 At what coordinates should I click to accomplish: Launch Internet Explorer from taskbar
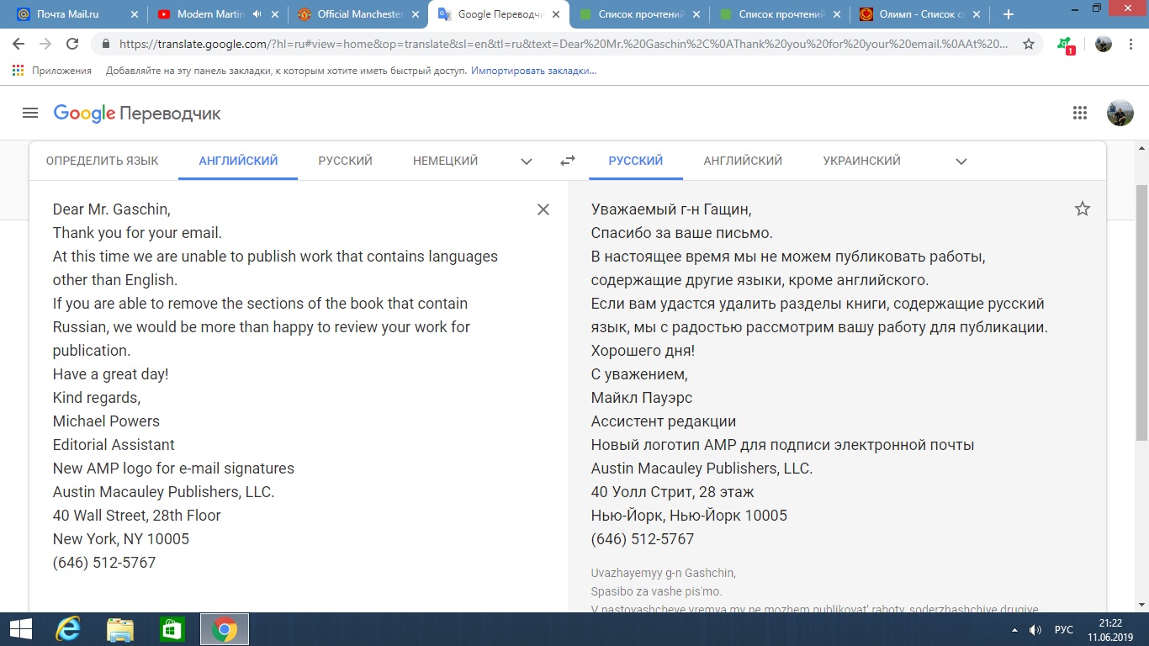[x=67, y=629]
